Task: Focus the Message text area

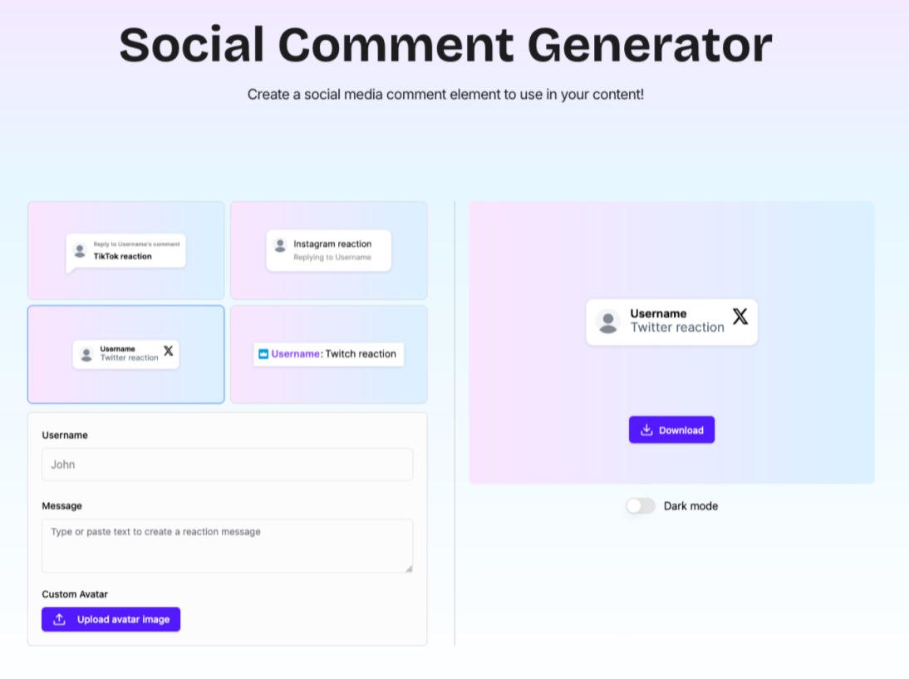Action: (227, 545)
